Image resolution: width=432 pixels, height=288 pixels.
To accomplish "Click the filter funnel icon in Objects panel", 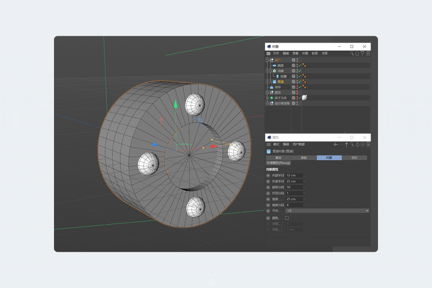I will (x=362, y=53).
